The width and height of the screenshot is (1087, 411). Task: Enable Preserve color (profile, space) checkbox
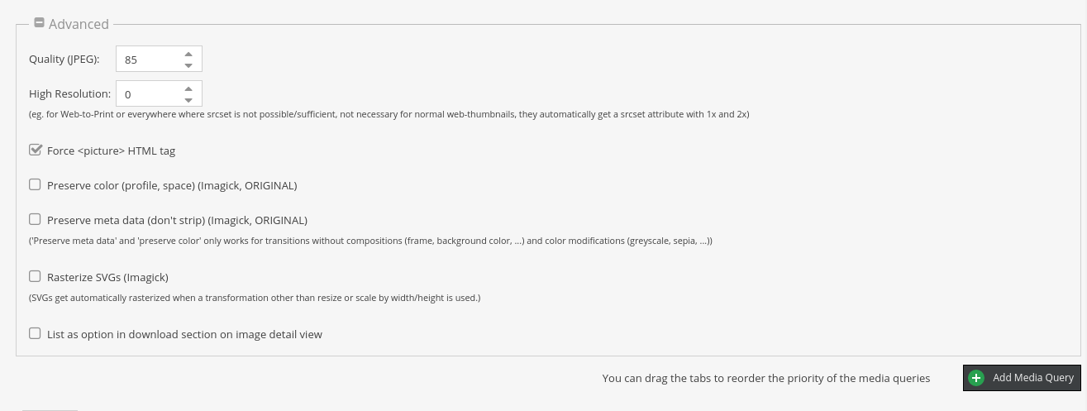[35, 184]
